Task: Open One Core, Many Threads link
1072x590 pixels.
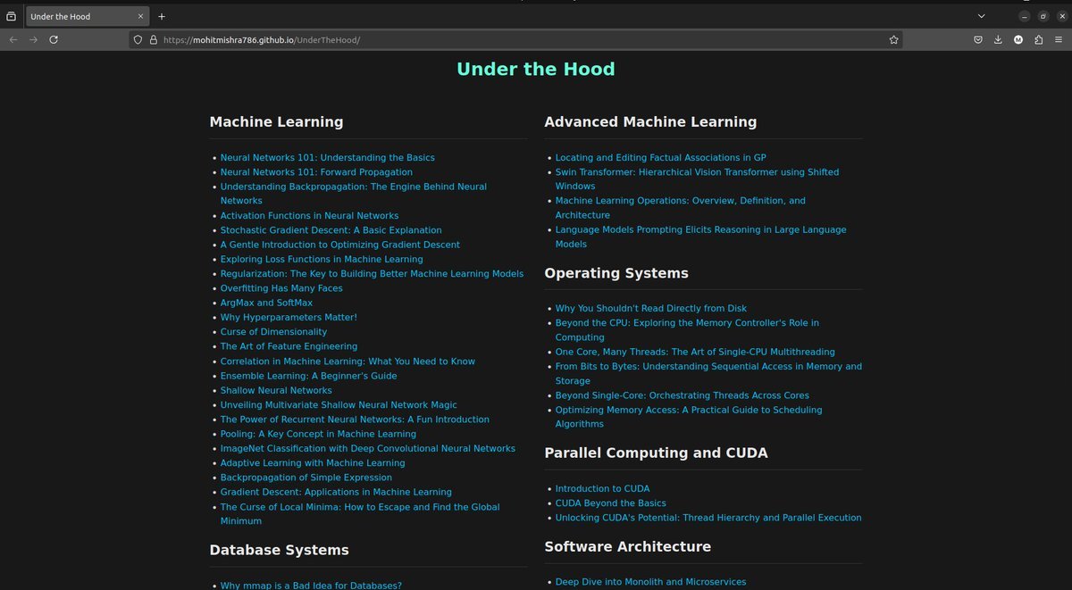Action: pyautogui.click(x=695, y=353)
